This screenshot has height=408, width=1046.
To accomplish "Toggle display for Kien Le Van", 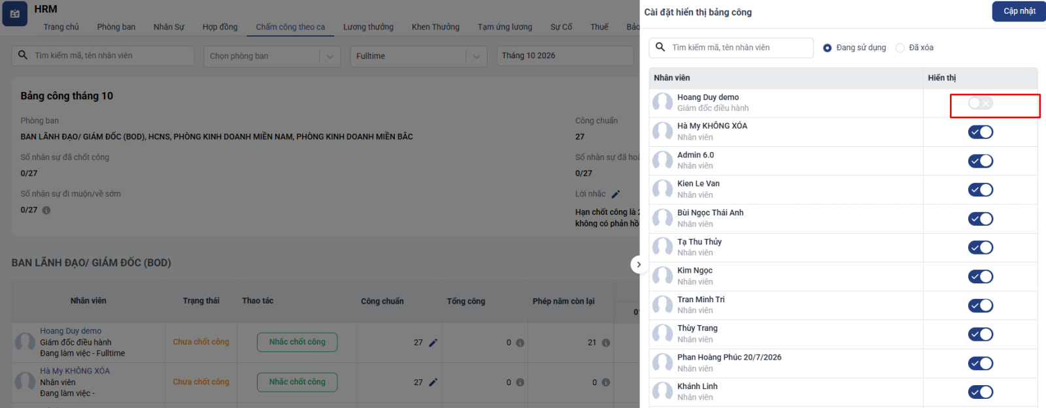I will click(981, 190).
